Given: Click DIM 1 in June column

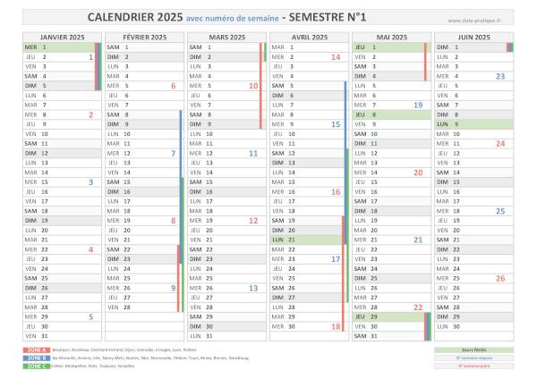Looking at the screenshot, I should click(471, 47).
